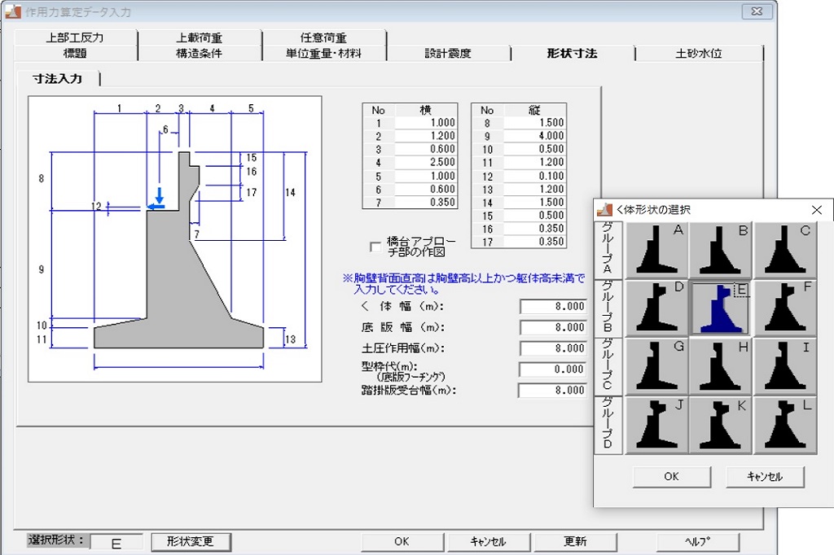Select abutment shape A thumbnail
834x555 pixels.
(x=656, y=250)
